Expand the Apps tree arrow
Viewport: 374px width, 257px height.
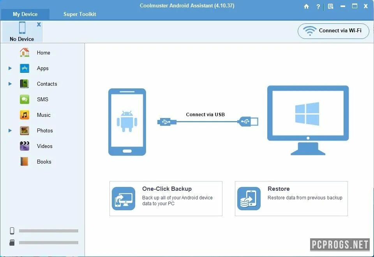click(x=10, y=68)
